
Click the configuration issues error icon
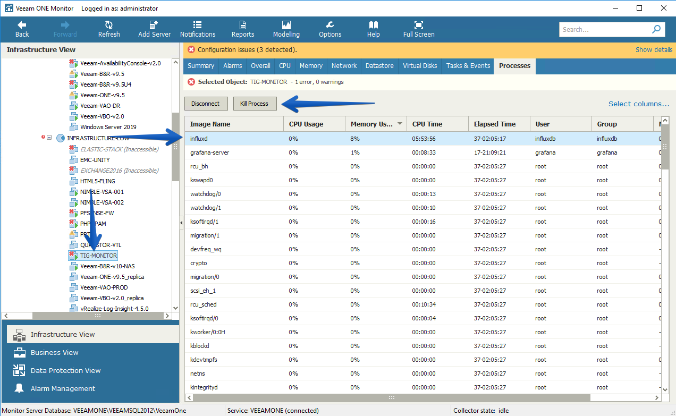[191, 49]
